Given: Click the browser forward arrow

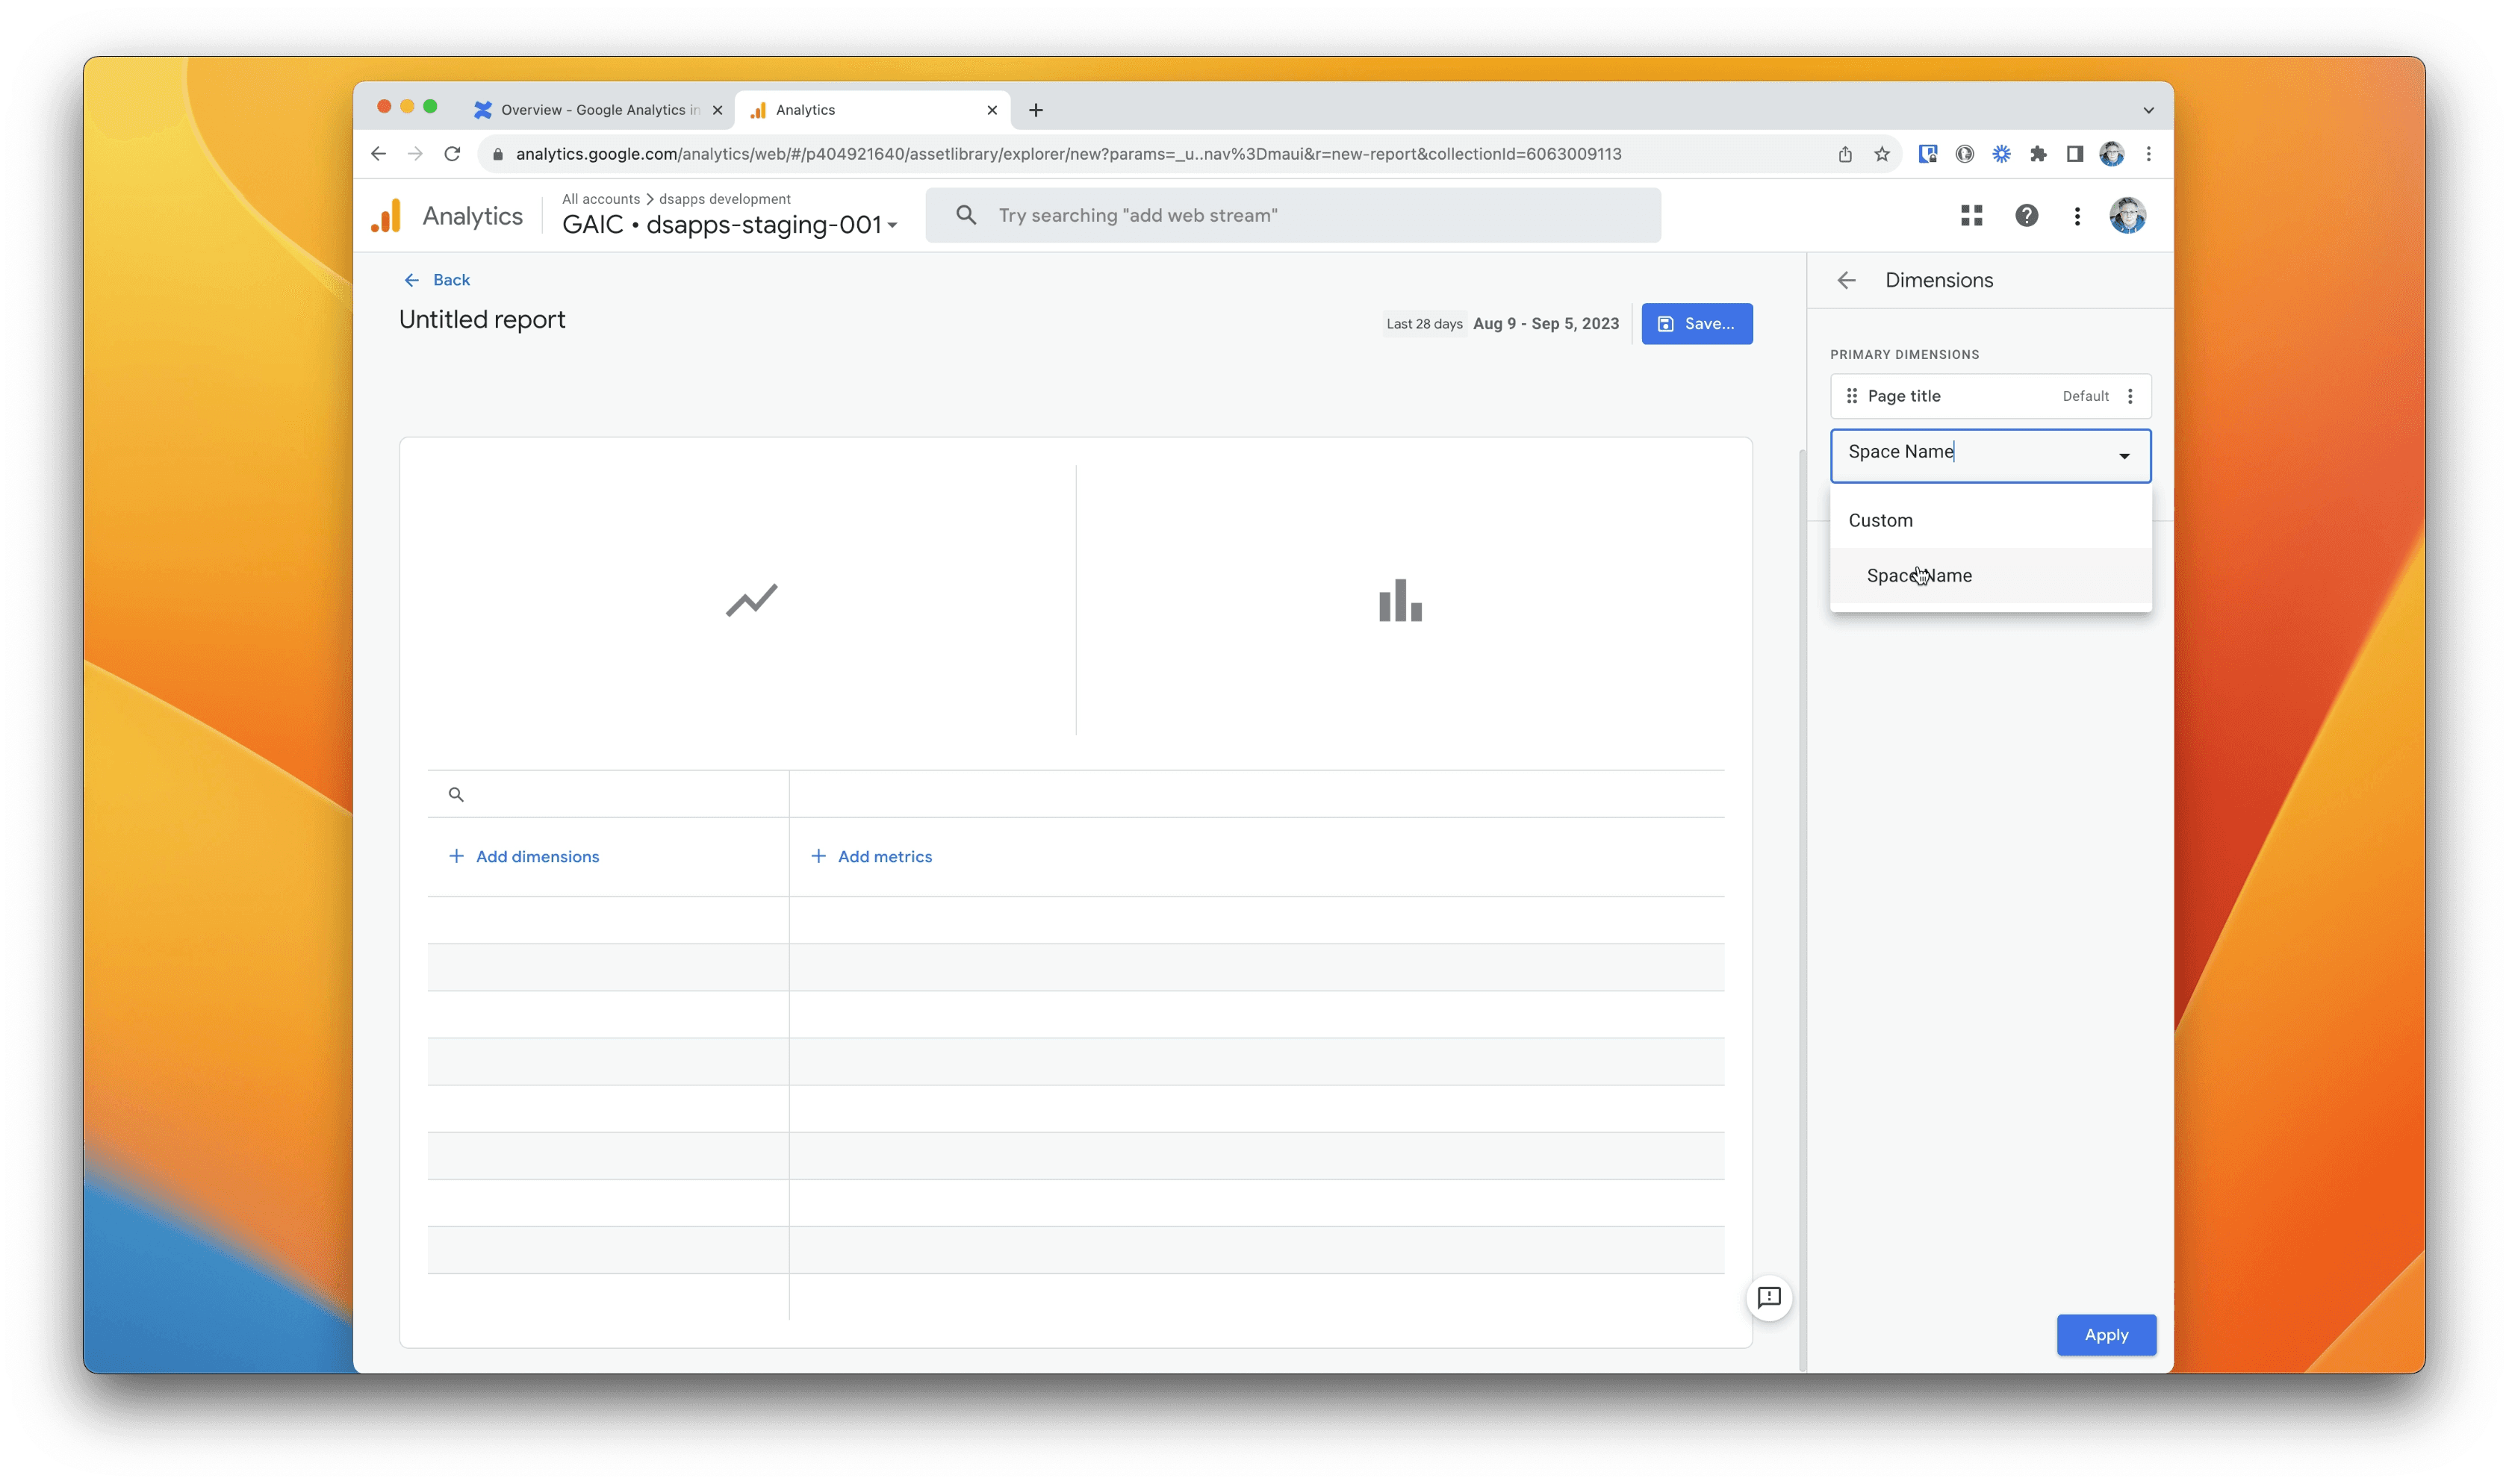Looking at the screenshot, I should 415,154.
